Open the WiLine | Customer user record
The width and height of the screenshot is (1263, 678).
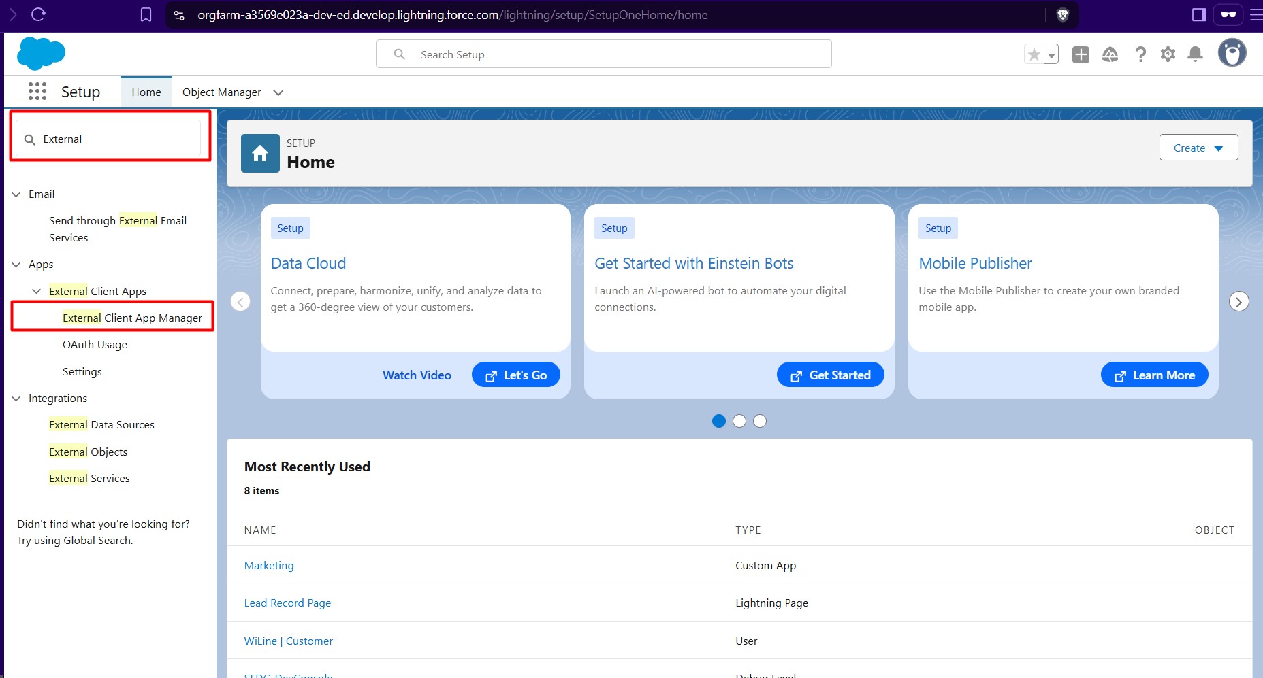pyautogui.click(x=288, y=641)
